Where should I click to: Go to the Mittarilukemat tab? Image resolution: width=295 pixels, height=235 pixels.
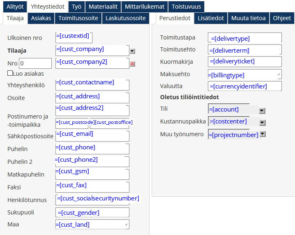click(x=145, y=7)
